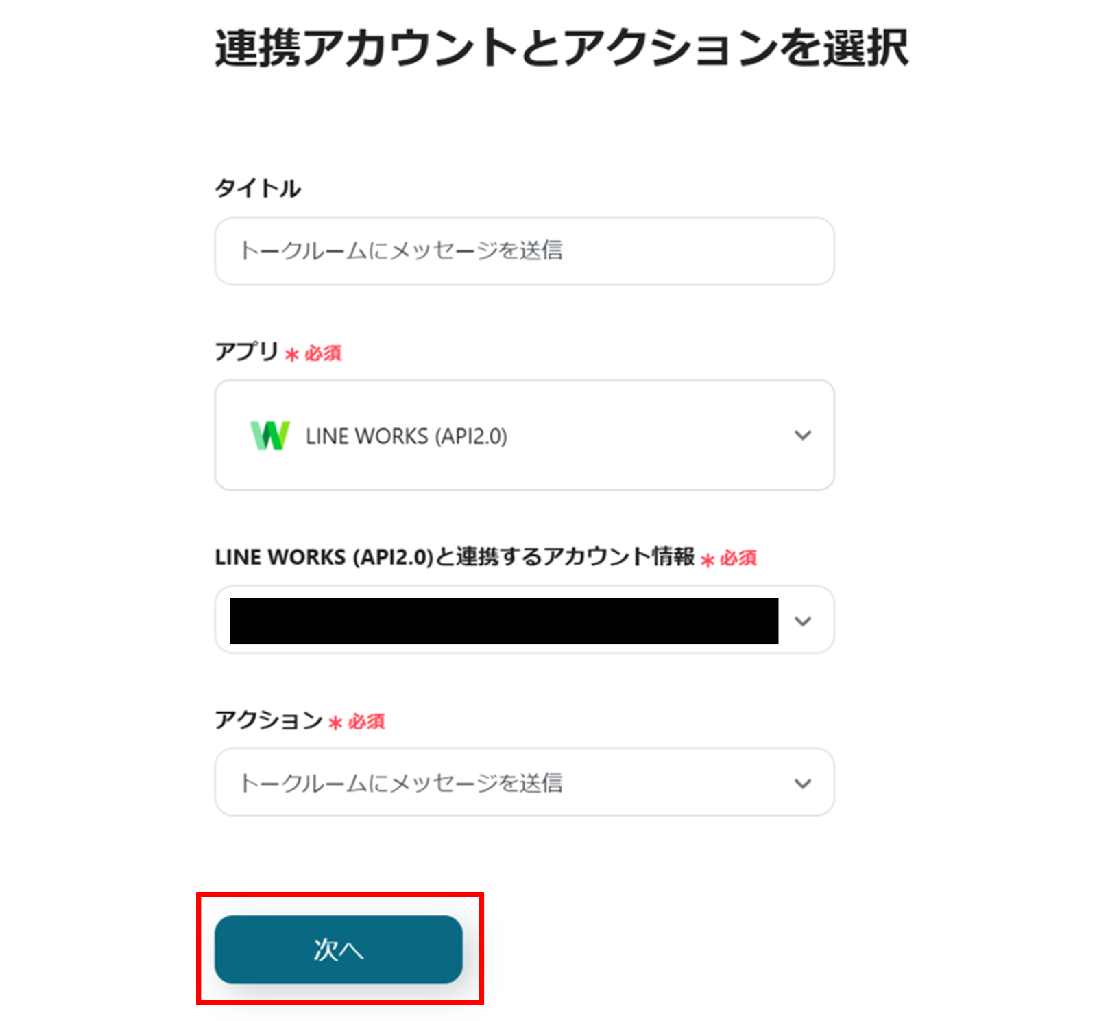Click the red asterisk next to アカウント情報

click(x=708, y=560)
